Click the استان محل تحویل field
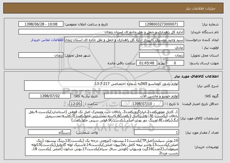The height and width of the screenshot is (163, 230). tap(162, 55)
